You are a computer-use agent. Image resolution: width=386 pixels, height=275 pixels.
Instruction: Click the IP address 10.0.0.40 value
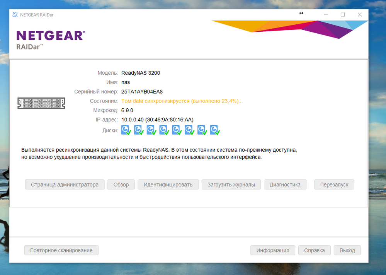(157, 120)
